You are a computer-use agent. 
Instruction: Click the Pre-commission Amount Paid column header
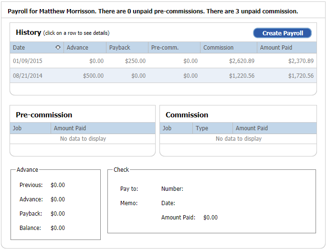pos(103,128)
